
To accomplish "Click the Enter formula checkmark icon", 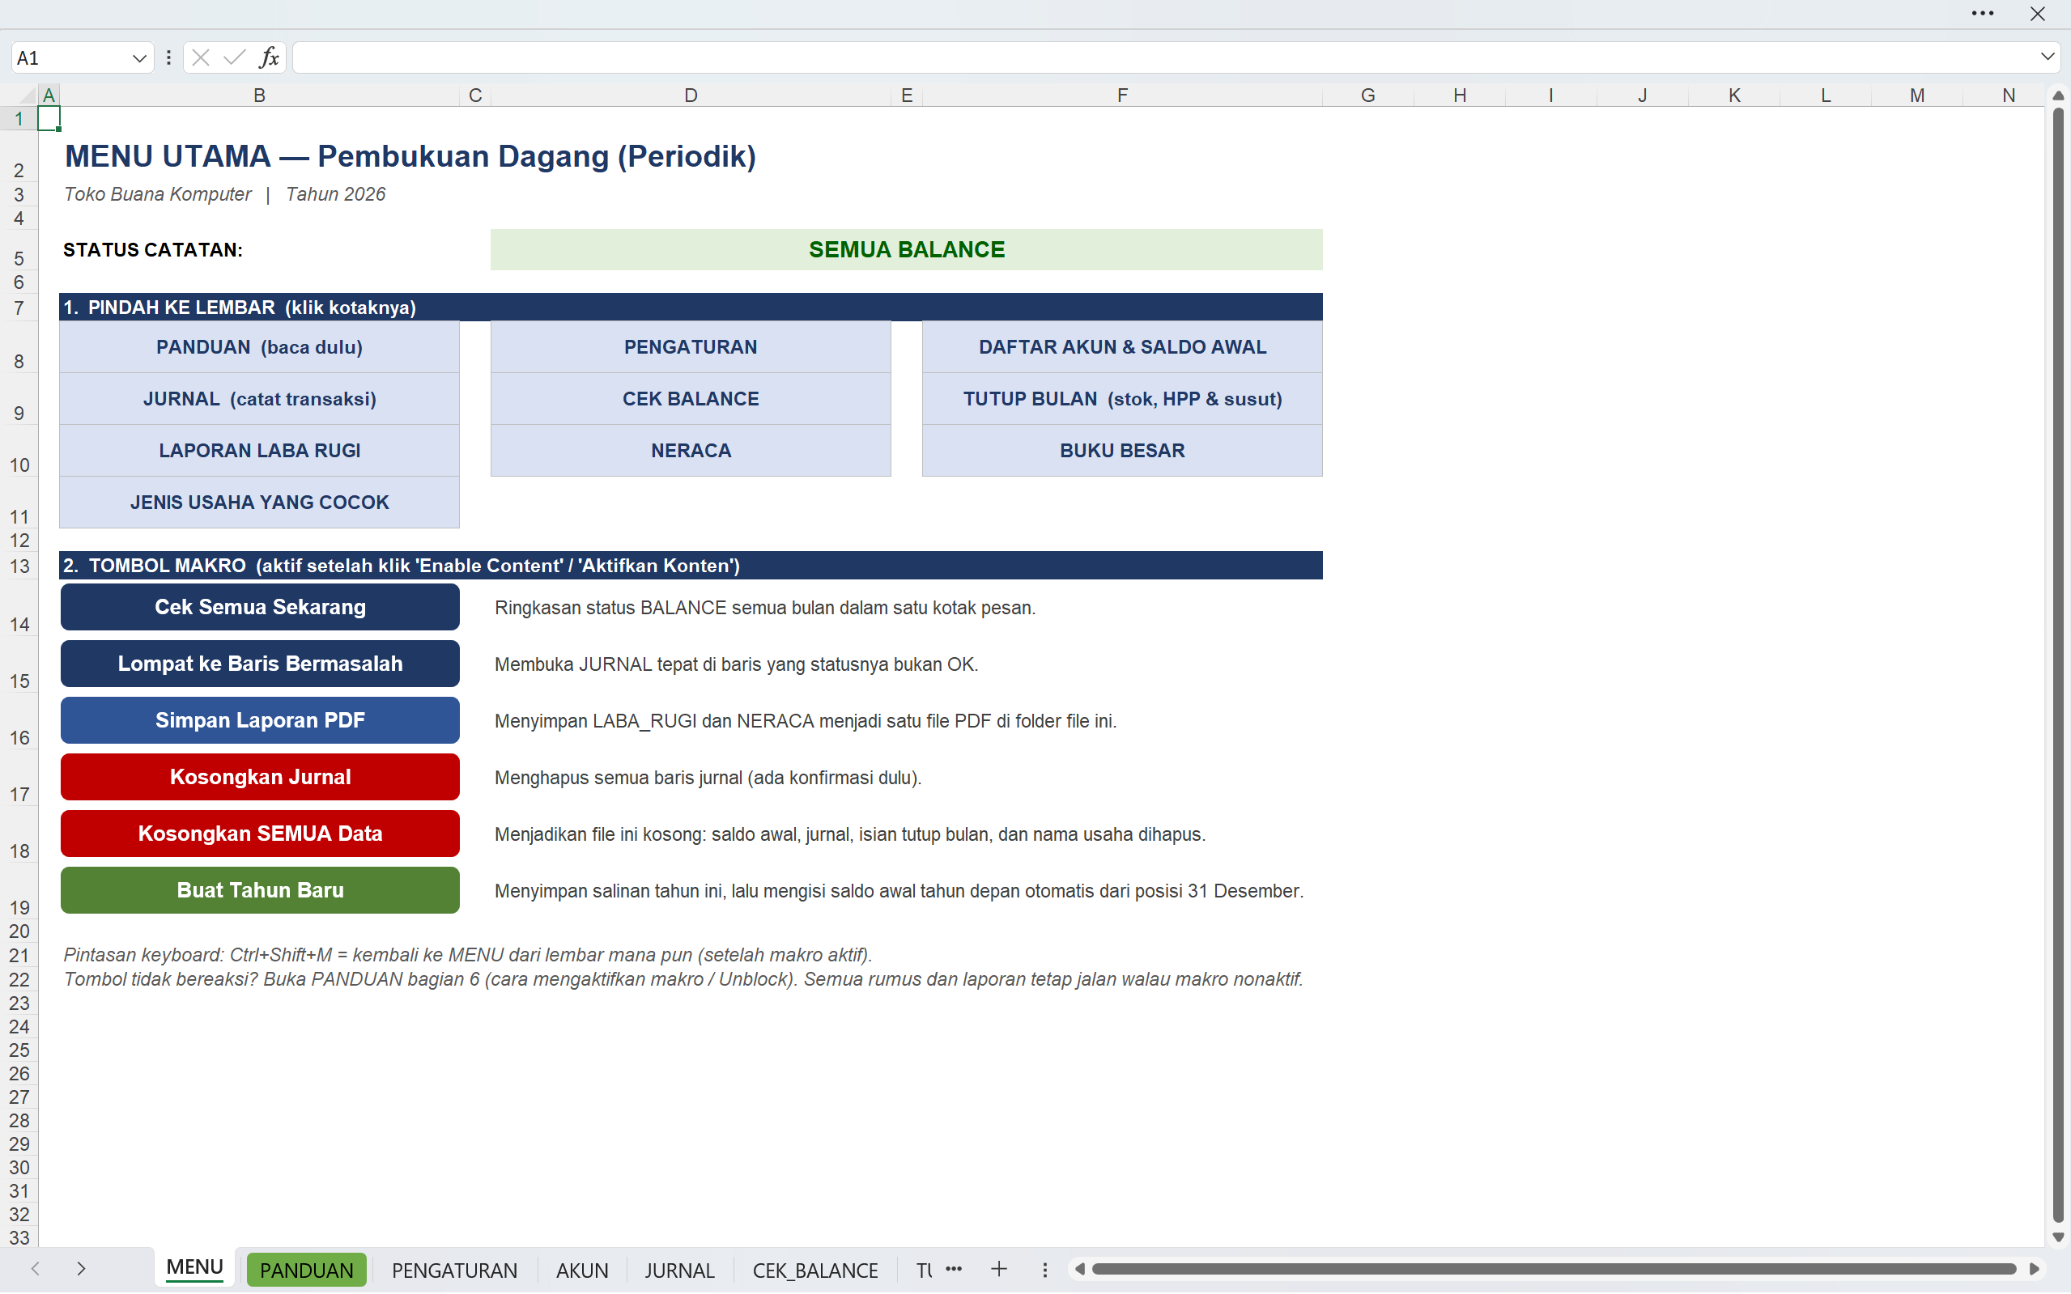I will click(234, 57).
